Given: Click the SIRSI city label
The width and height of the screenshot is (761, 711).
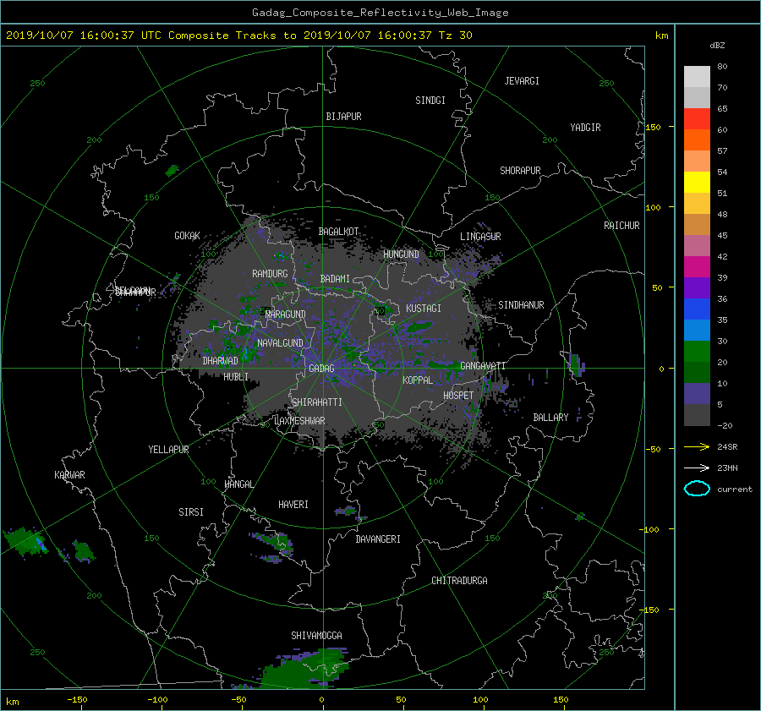Looking at the screenshot, I should (191, 512).
